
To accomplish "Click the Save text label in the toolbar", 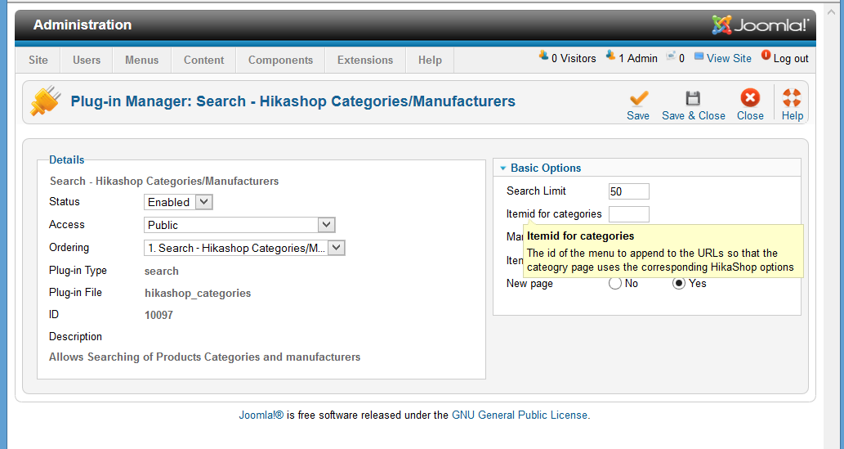I will [x=638, y=115].
